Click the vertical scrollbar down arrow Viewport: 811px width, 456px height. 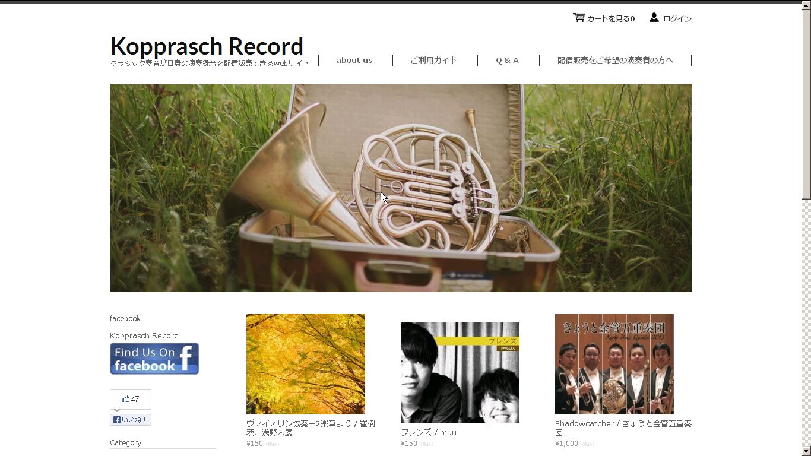pos(806,451)
